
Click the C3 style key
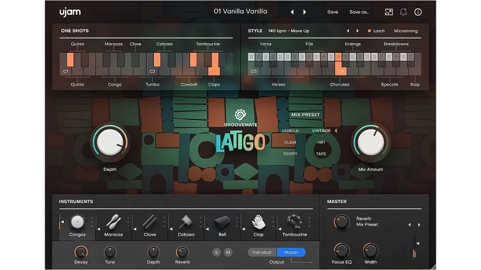point(254,70)
